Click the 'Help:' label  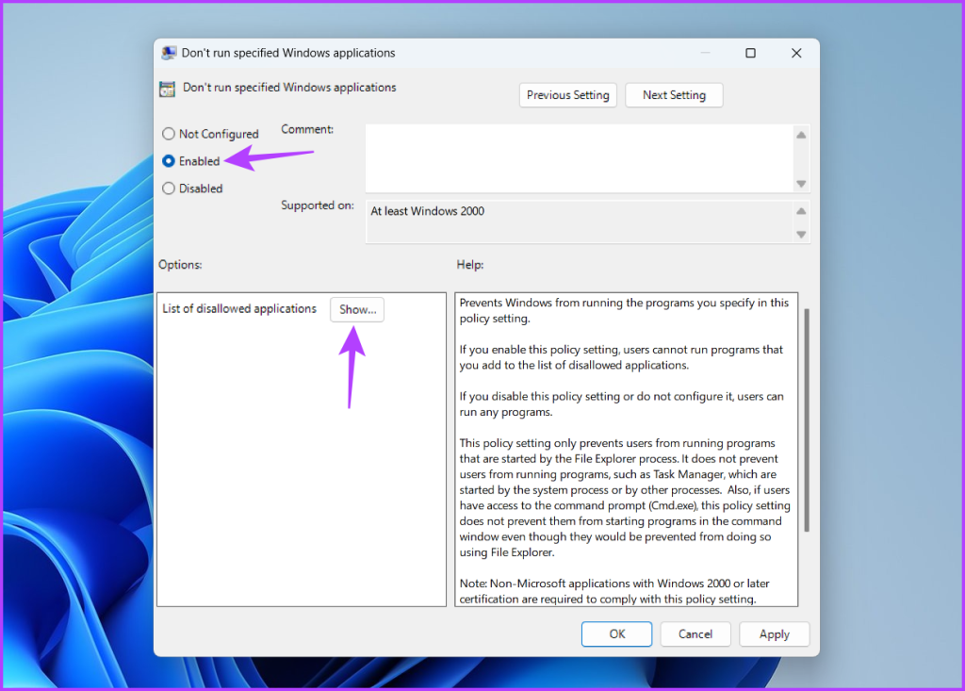[x=470, y=265]
